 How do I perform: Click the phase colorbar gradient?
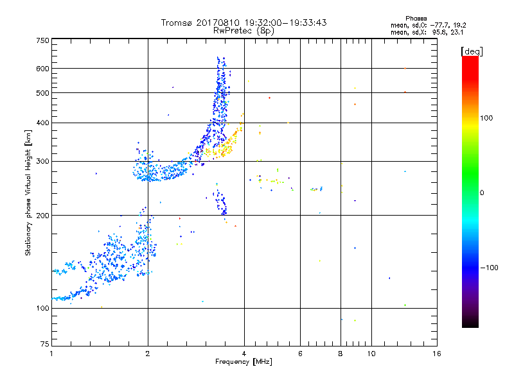(x=470, y=192)
